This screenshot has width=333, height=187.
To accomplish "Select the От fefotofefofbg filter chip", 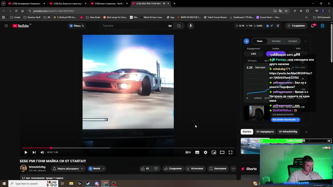I will [x=288, y=132].
